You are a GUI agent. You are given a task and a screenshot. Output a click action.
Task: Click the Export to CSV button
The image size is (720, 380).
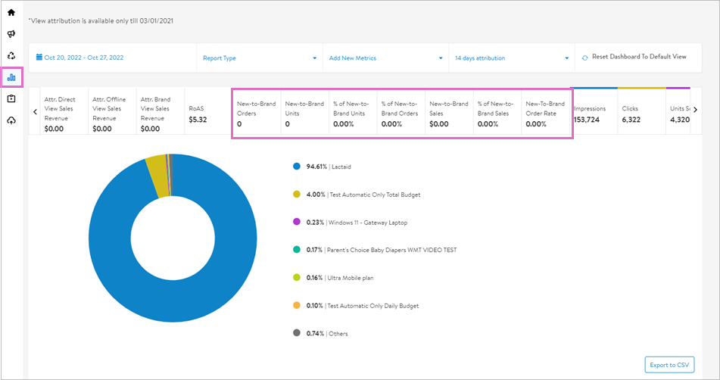click(669, 365)
